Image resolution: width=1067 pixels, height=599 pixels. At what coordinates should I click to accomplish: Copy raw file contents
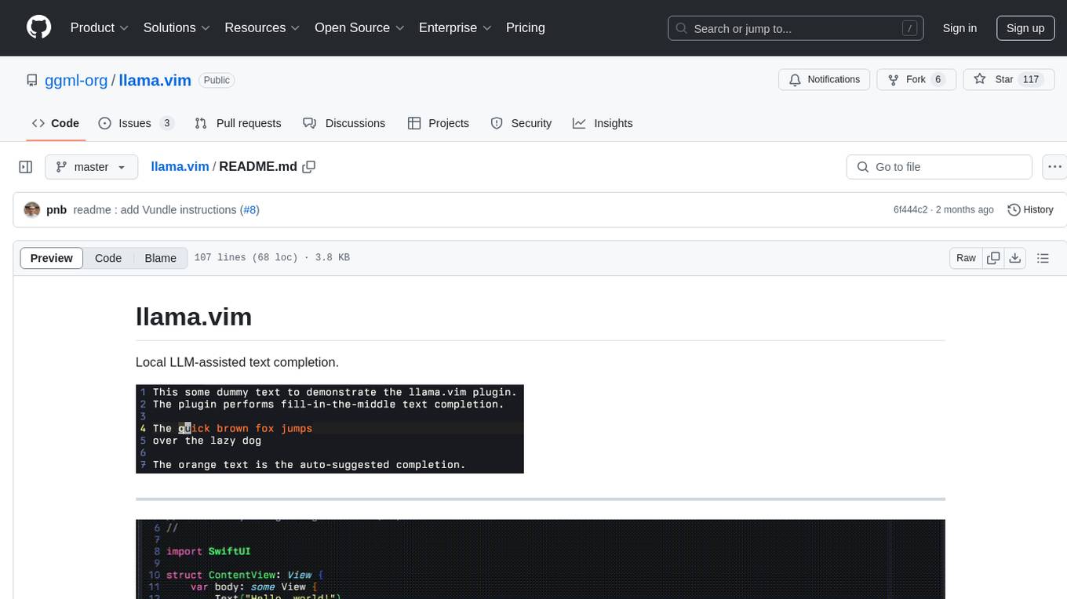click(993, 258)
